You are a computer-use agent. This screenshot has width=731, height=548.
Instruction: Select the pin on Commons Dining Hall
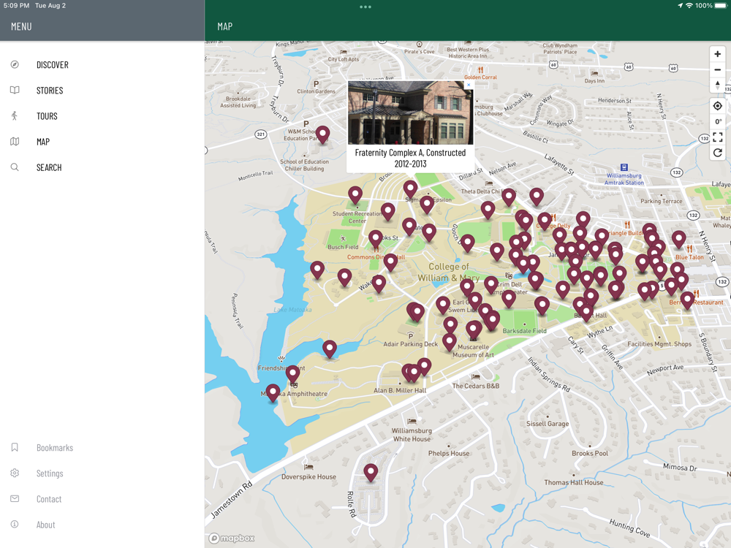coord(390,263)
